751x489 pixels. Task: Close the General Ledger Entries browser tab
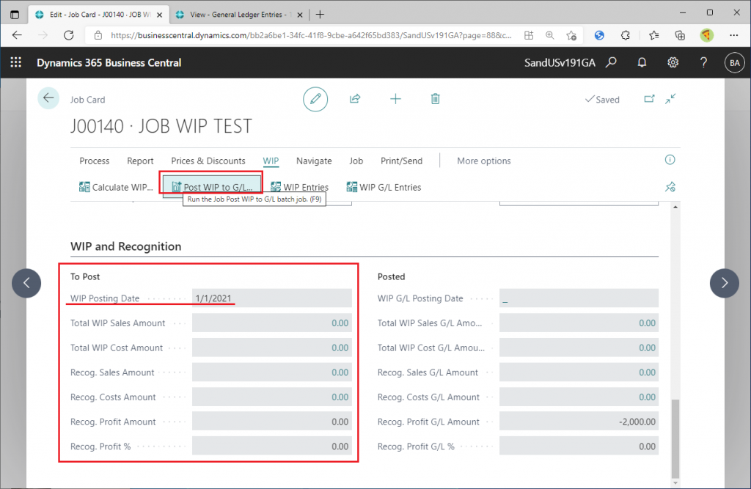[x=300, y=15]
